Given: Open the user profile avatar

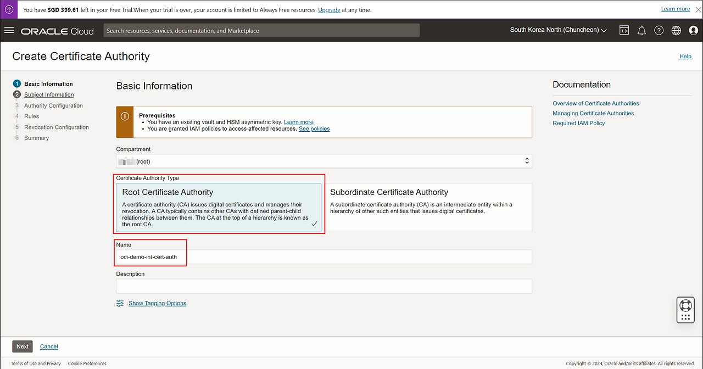Looking at the screenshot, I should [693, 31].
